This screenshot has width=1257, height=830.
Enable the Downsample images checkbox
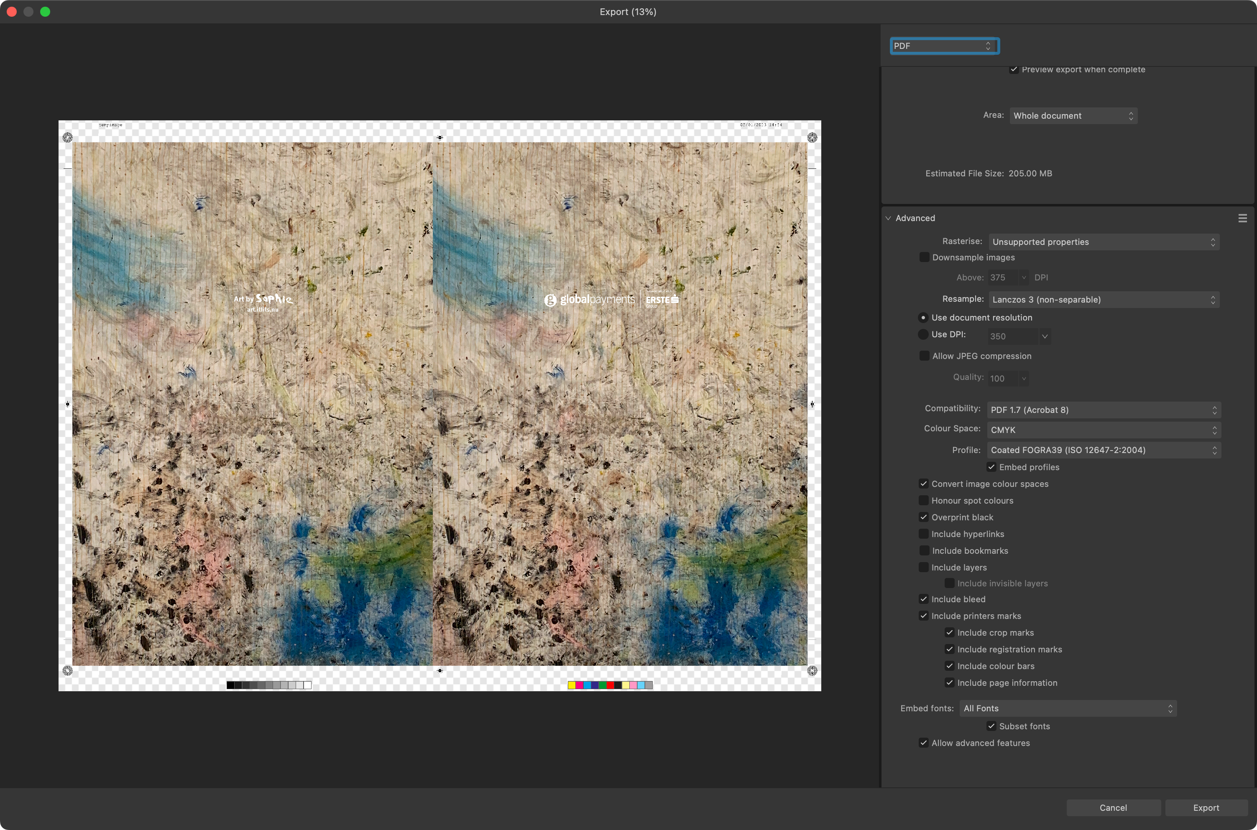click(924, 257)
